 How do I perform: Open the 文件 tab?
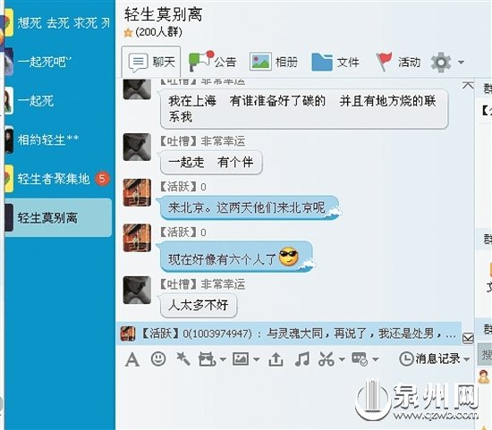coord(335,62)
